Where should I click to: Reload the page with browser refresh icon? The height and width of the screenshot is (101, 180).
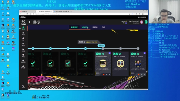[27, 14]
